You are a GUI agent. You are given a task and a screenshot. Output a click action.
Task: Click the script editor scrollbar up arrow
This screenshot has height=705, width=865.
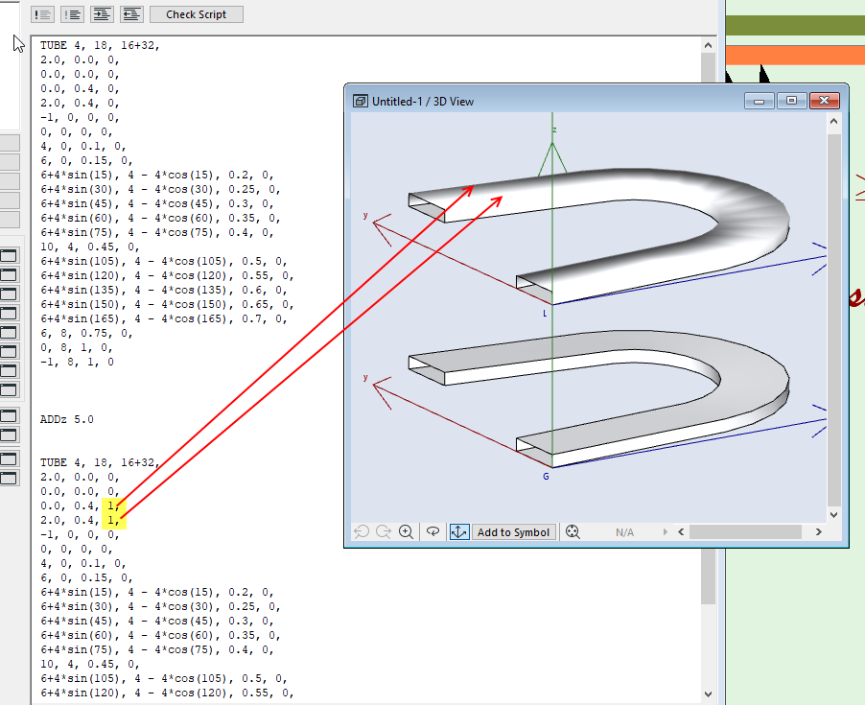709,45
